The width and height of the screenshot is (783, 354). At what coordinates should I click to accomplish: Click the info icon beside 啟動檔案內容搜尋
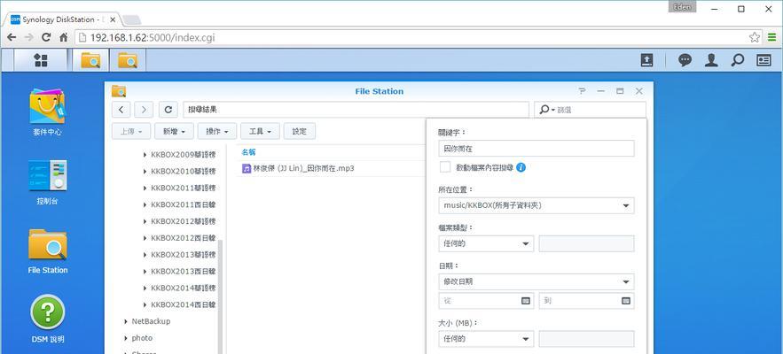[521, 167]
